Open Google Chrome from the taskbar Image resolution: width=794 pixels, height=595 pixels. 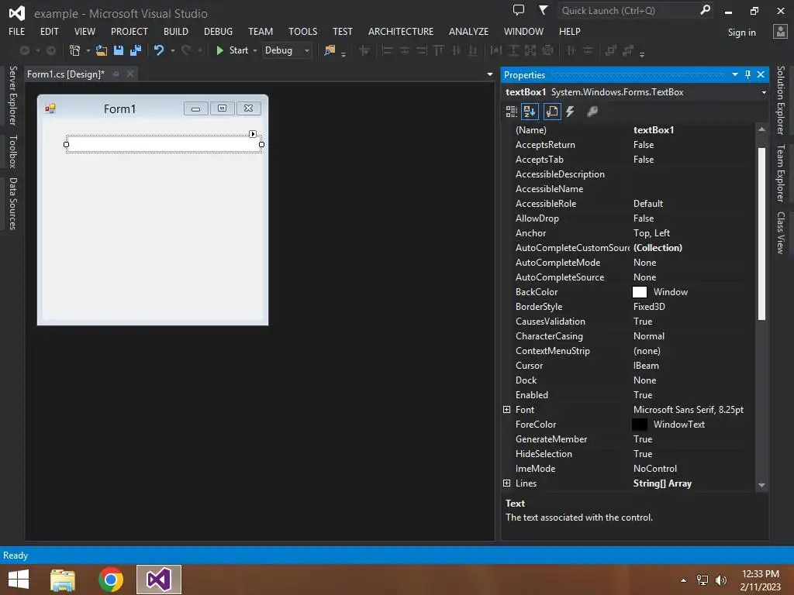111,580
